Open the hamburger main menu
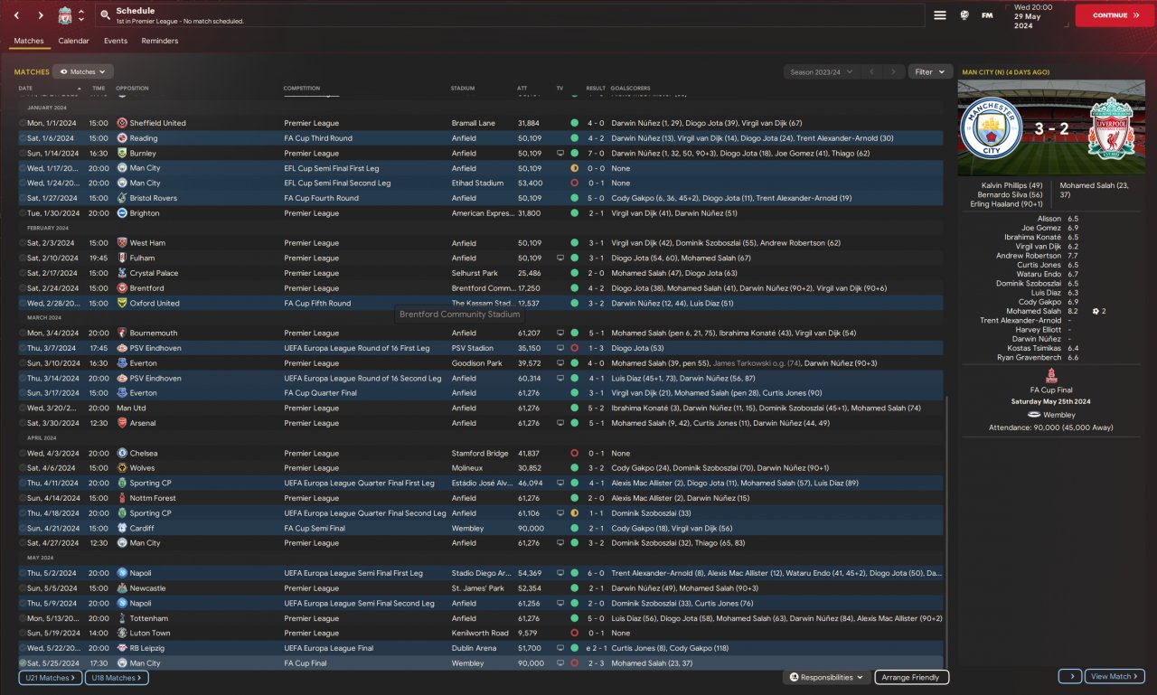This screenshot has width=1157, height=695. [x=940, y=15]
